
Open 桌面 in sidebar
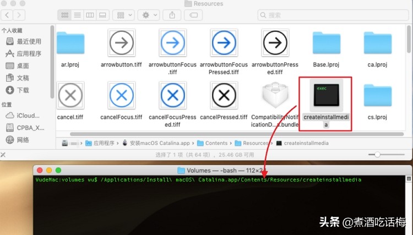[x=18, y=66]
